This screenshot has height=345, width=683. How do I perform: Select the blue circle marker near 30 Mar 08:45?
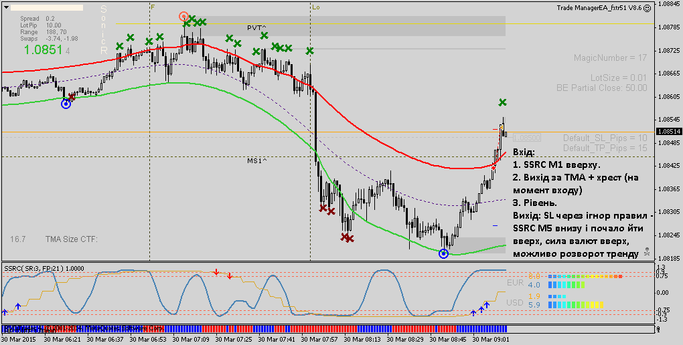(443, 253)
